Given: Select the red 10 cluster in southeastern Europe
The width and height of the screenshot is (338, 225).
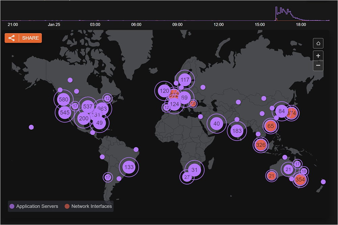Looking at the screenshot, I should (193, 104).
